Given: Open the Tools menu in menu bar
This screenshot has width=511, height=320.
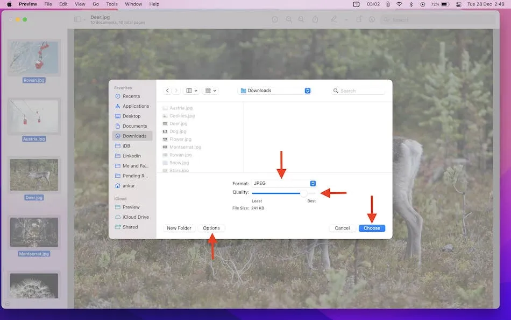Looking at the screenshot, I should [112, 4].
